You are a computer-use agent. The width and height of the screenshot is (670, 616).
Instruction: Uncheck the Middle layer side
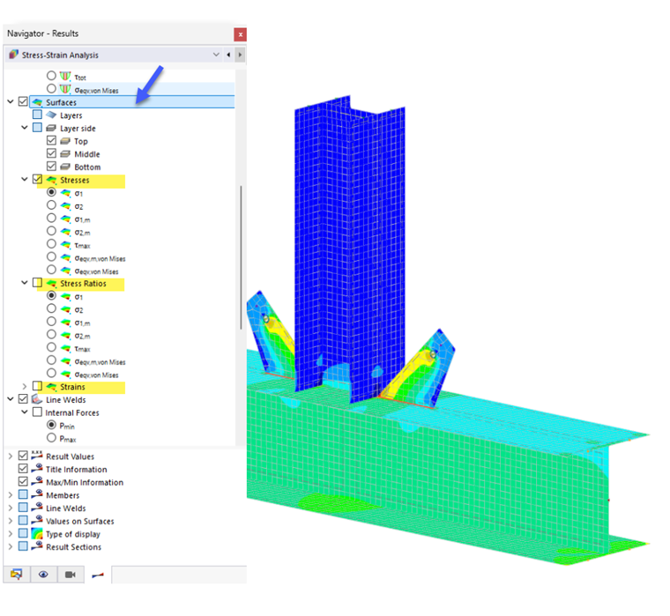[x=51, y=153]
